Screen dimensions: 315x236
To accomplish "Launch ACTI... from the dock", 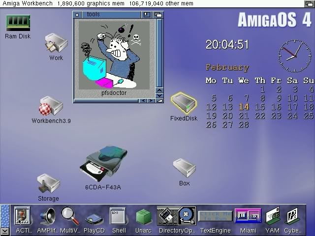I will point(22,216).
